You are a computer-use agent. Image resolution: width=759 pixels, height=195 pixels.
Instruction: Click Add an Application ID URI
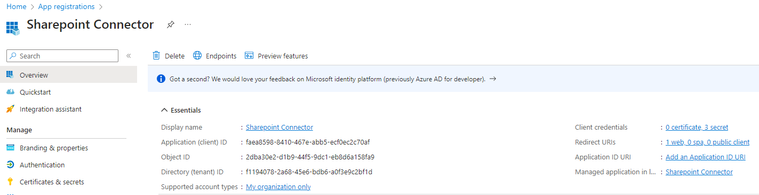[706, 157]
